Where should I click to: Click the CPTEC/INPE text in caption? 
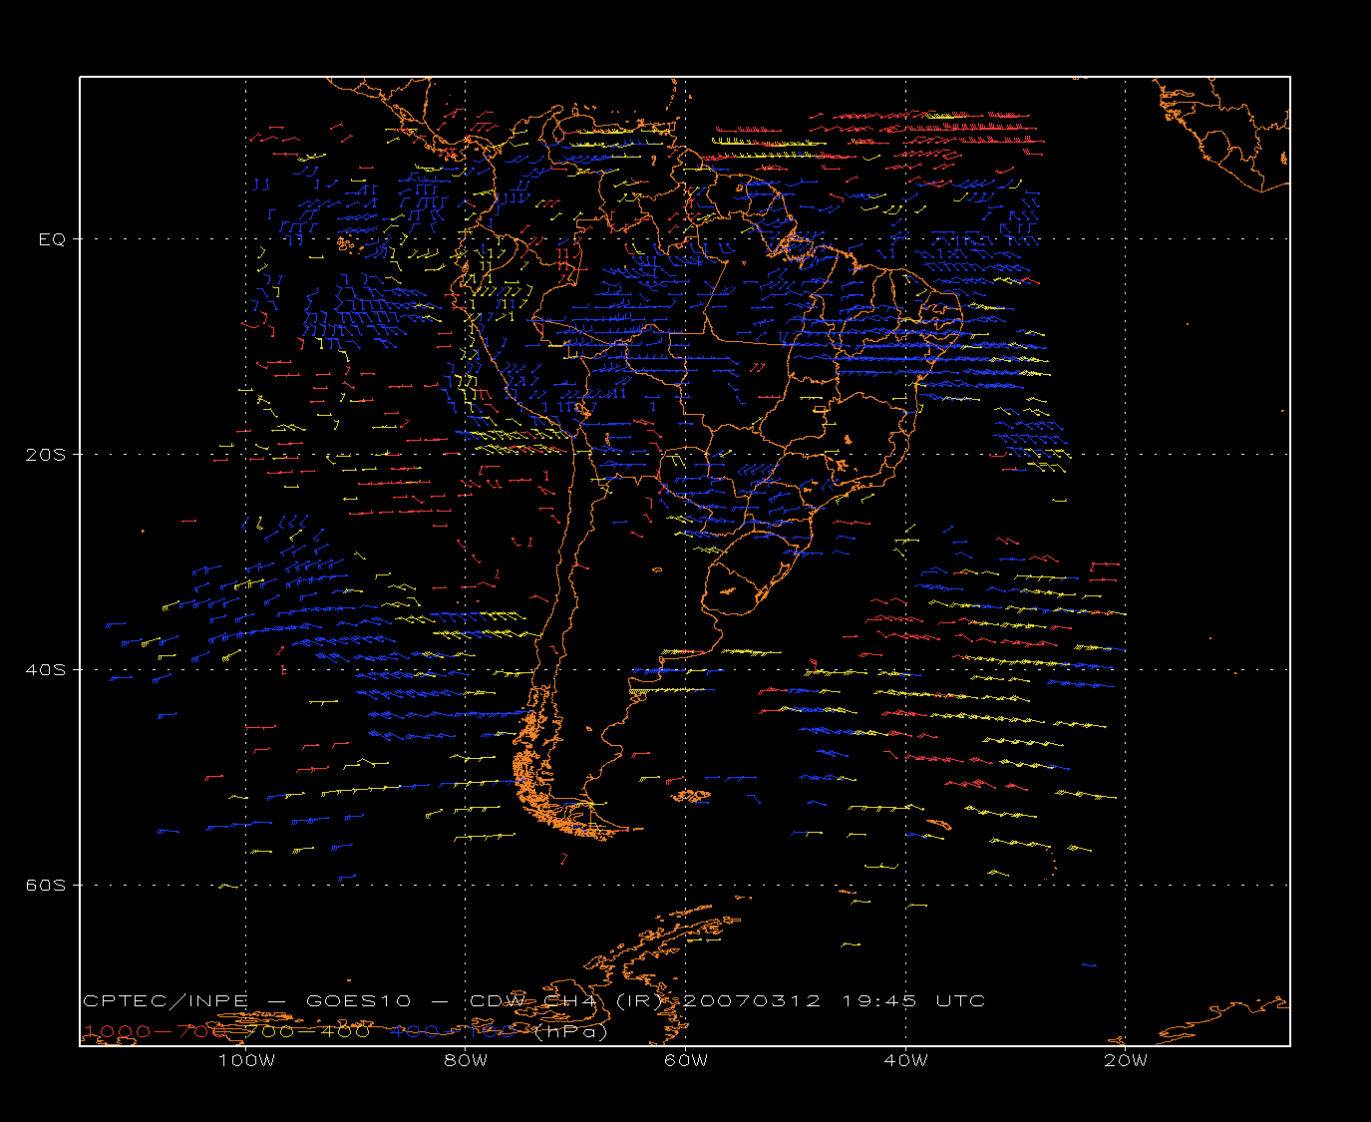166,1000
